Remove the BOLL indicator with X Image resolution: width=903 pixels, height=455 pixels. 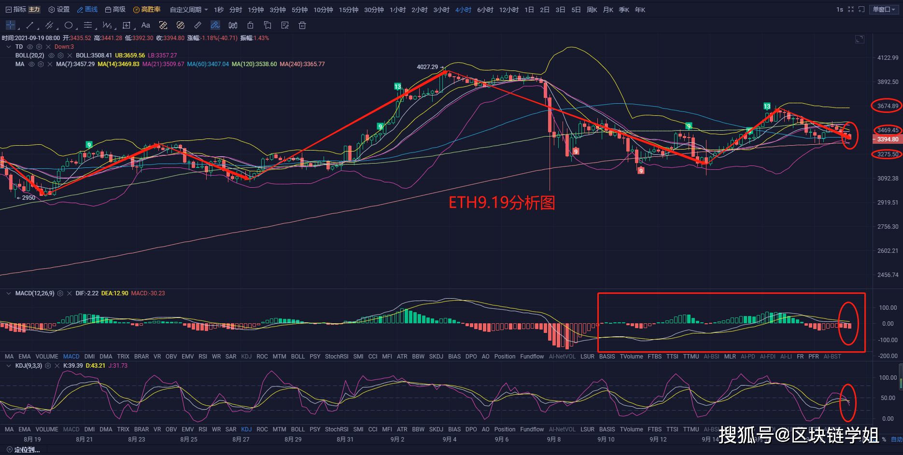tap(70, 55)
